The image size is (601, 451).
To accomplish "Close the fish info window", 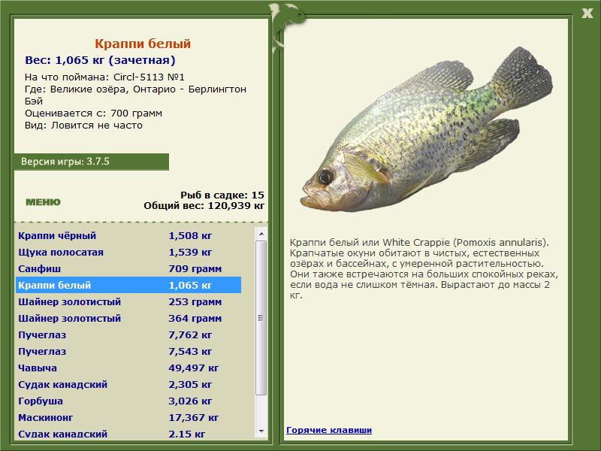I will click(587, 14).
